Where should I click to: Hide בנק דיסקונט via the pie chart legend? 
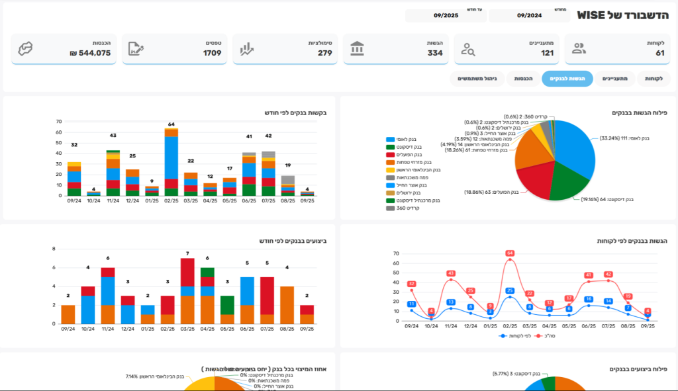[x=411, y=147]
